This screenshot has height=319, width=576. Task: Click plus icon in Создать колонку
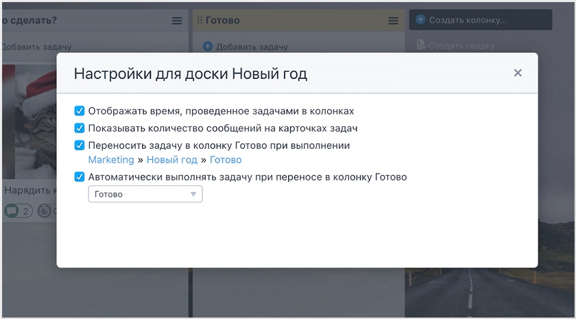[x=420, y=19]
